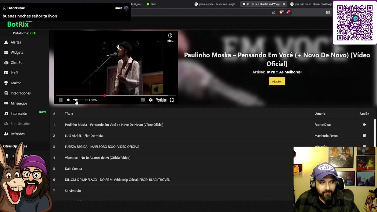Open the Widgets sidebar section

pyautogui.click(x=16, y=52)
